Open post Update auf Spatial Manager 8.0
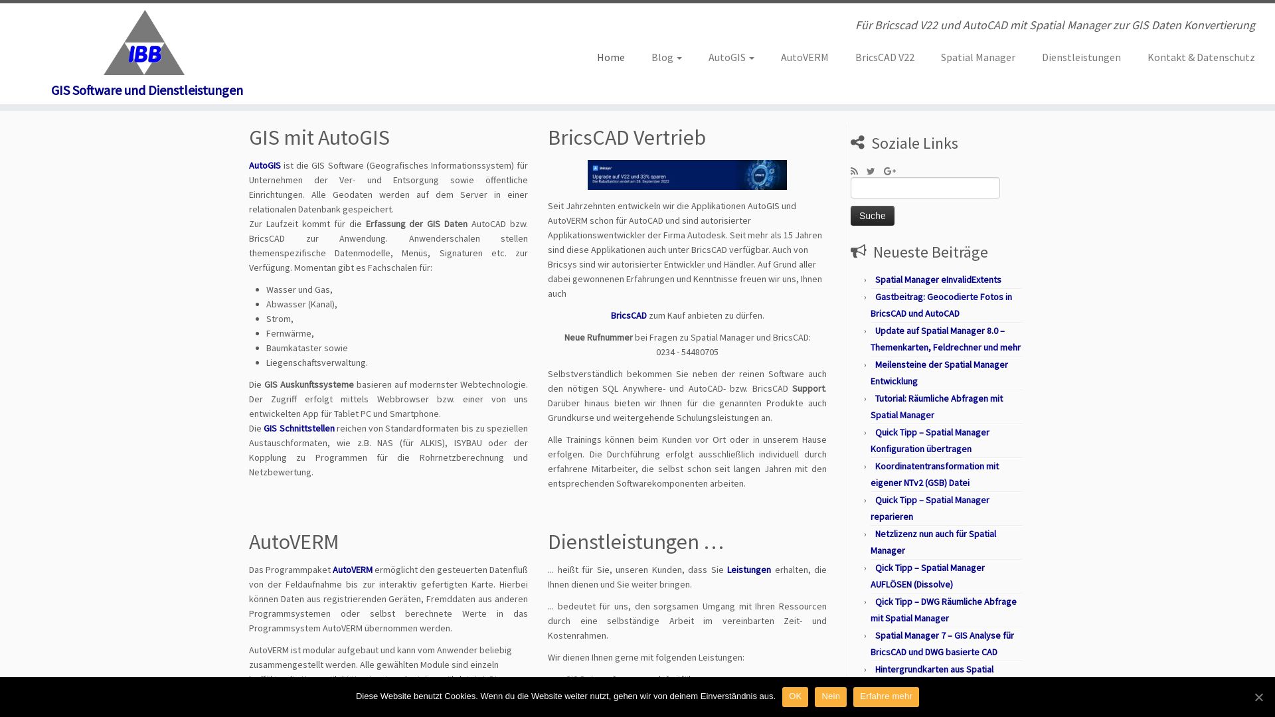This screenshot has height=717, width=1275. (x=946, y=339)
